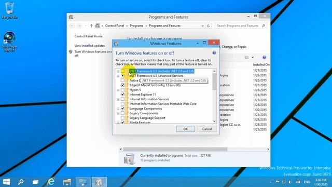Viewport: 332px width, 187px height.
Task: Click the features list vertical scrollbar thumb
Action: pos(214,82)
